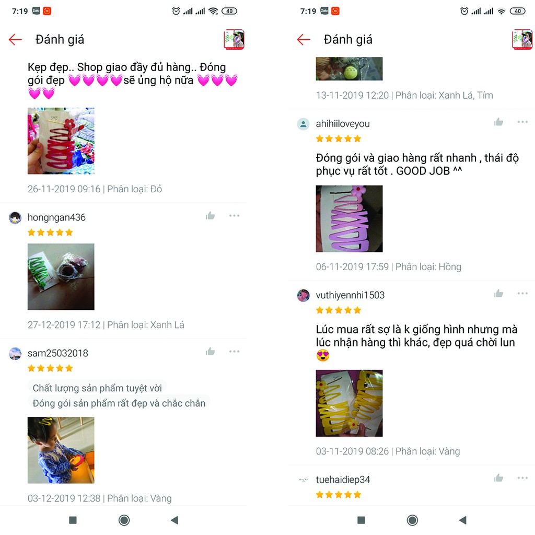Tap 'Chất lượng sản phẩm tuyệt vời' tag
535x535 pixels.
97,388
